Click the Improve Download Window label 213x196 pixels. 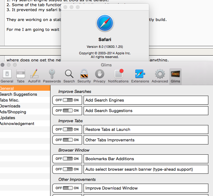(146, 188)
